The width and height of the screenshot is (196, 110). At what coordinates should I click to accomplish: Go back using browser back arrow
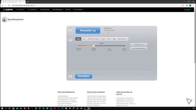(x=2, y=5)
